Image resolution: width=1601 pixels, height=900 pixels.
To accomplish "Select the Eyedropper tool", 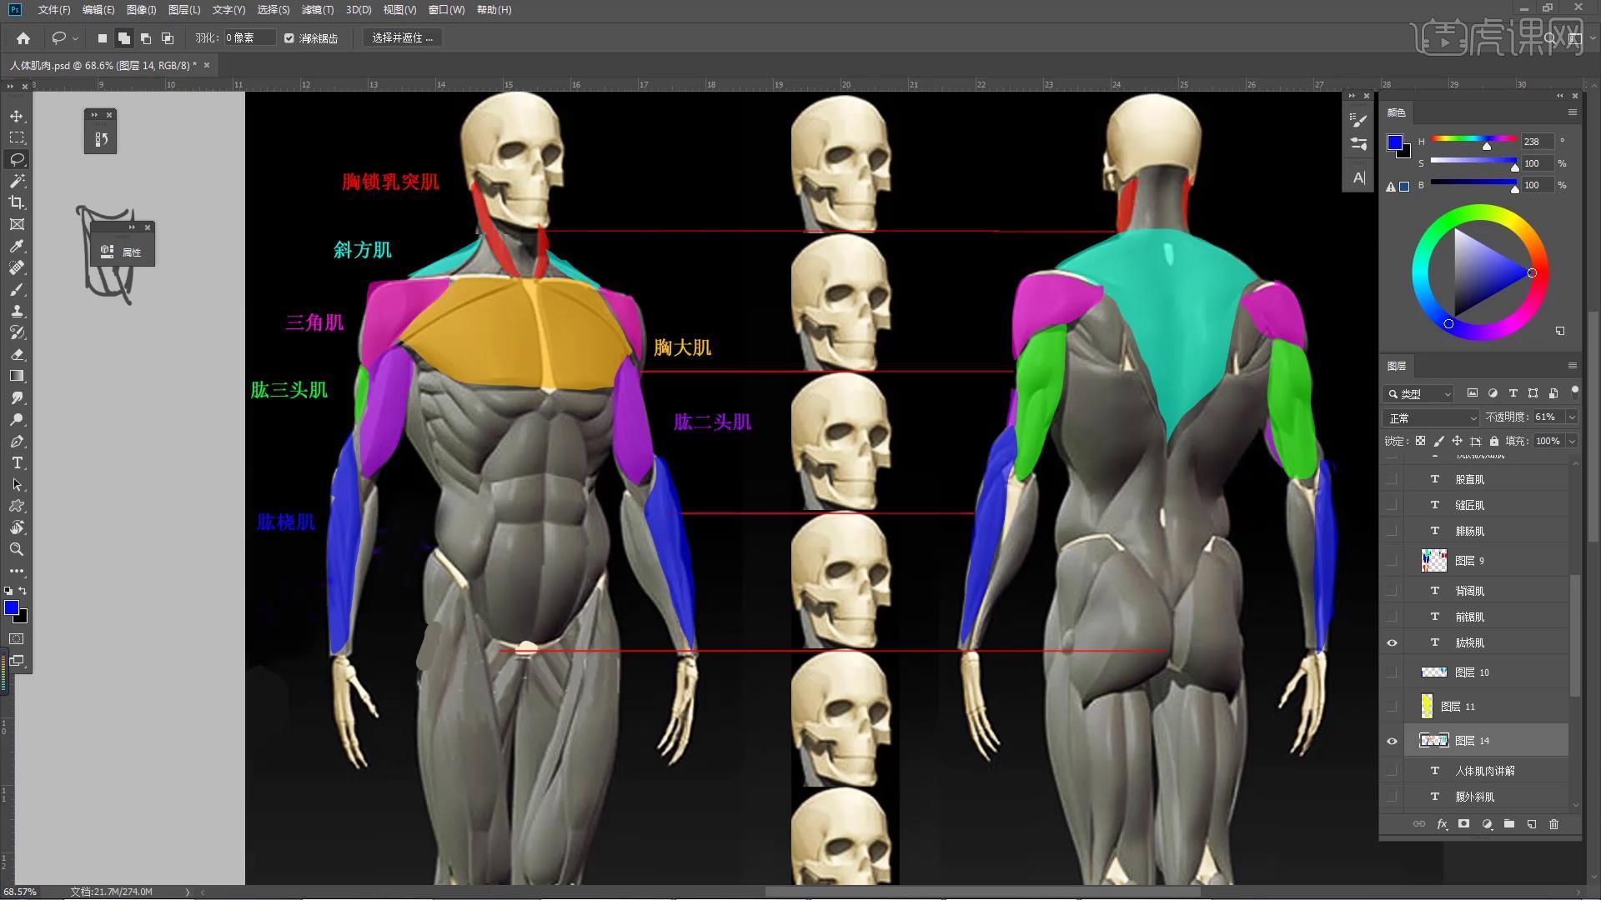I will 17,246.
